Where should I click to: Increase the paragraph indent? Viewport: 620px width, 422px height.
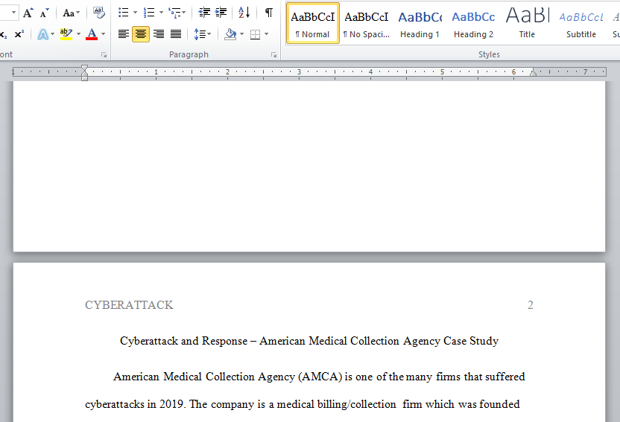[221, 13]
